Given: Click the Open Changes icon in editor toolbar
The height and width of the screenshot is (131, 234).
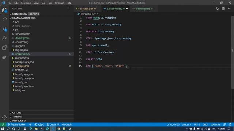Looking at the screenshot, I should tap(218, 9).
